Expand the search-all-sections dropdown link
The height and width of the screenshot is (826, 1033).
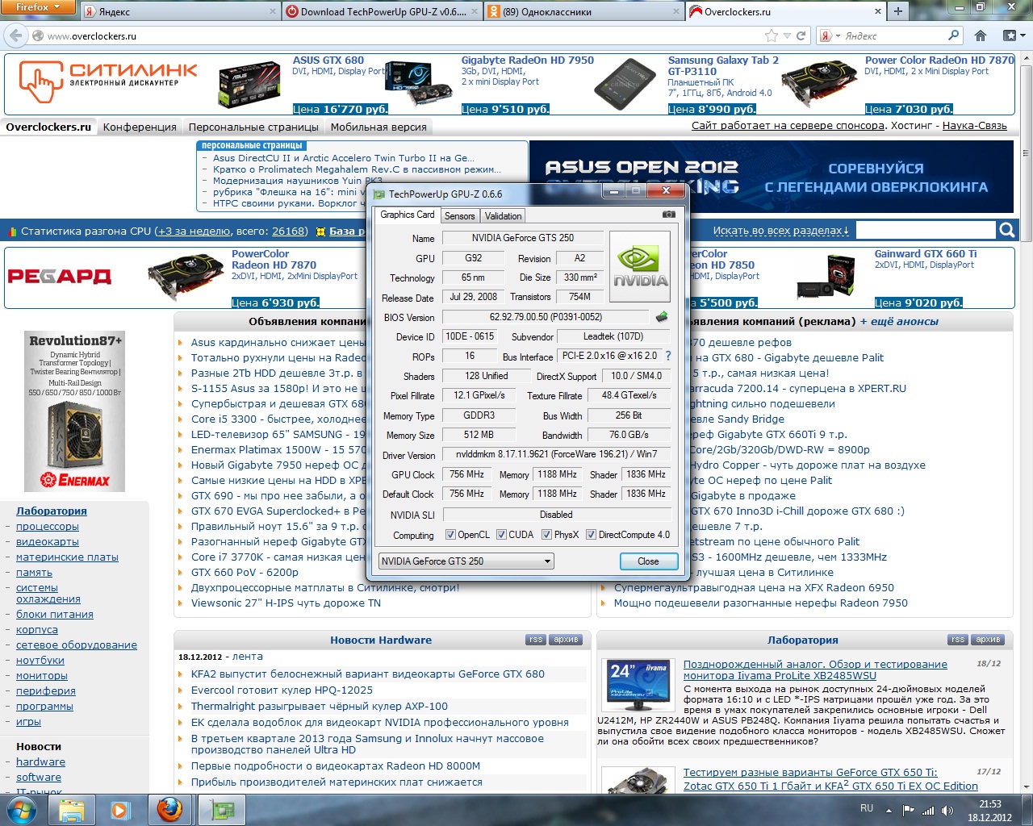(780, 231)
